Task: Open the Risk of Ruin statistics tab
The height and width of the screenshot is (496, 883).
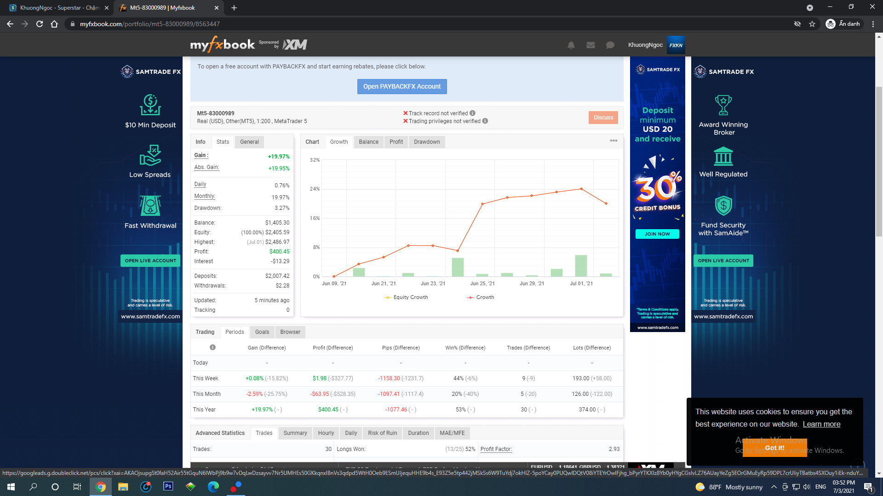Action: click(382, 433)
